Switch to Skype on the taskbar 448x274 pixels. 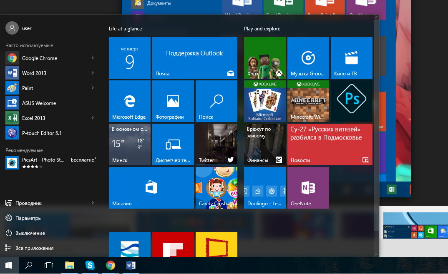[x=90, y=265]
